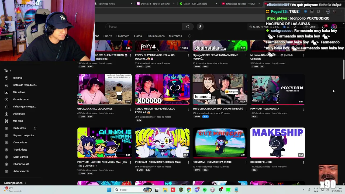345x194 pixels.
Task: Open the account avatar menu
Action: pos(334,27)
